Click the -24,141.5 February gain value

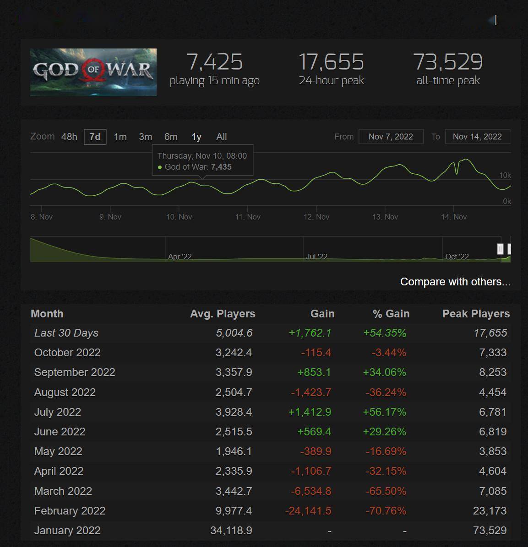pos(308,511)
